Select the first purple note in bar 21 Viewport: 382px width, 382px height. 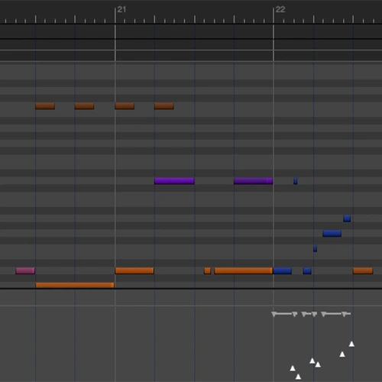click(174, 181)
